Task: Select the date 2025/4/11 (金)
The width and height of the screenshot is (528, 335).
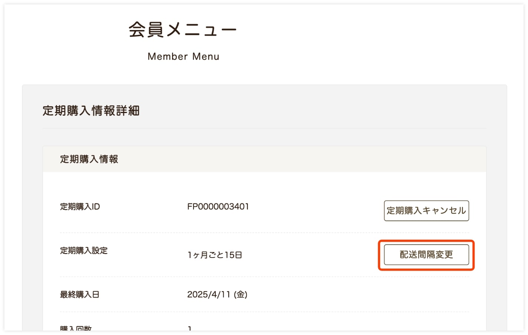Action: (x=217, y=295)
